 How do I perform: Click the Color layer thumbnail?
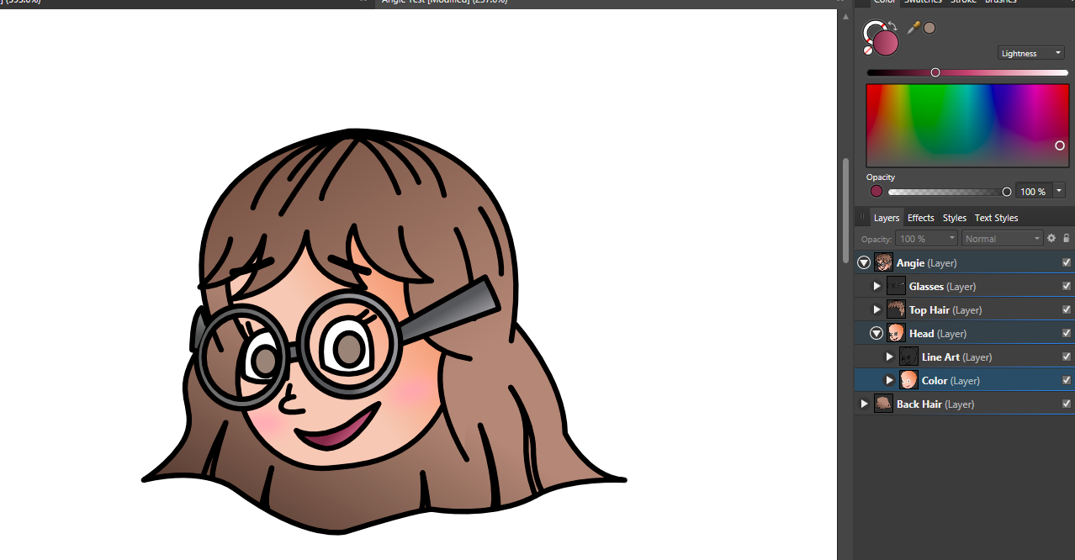908,380
